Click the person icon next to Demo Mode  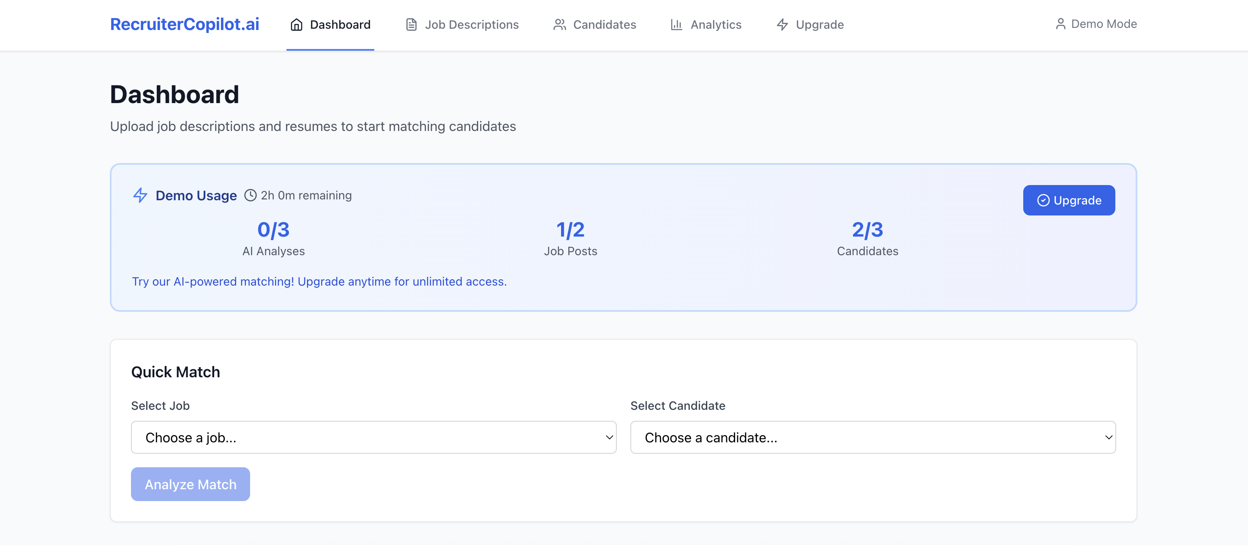click(x=1061, y=24)
